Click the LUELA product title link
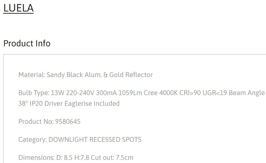This screenshot has height=163, width=266. pyautogui.click(x=18, y=8)
